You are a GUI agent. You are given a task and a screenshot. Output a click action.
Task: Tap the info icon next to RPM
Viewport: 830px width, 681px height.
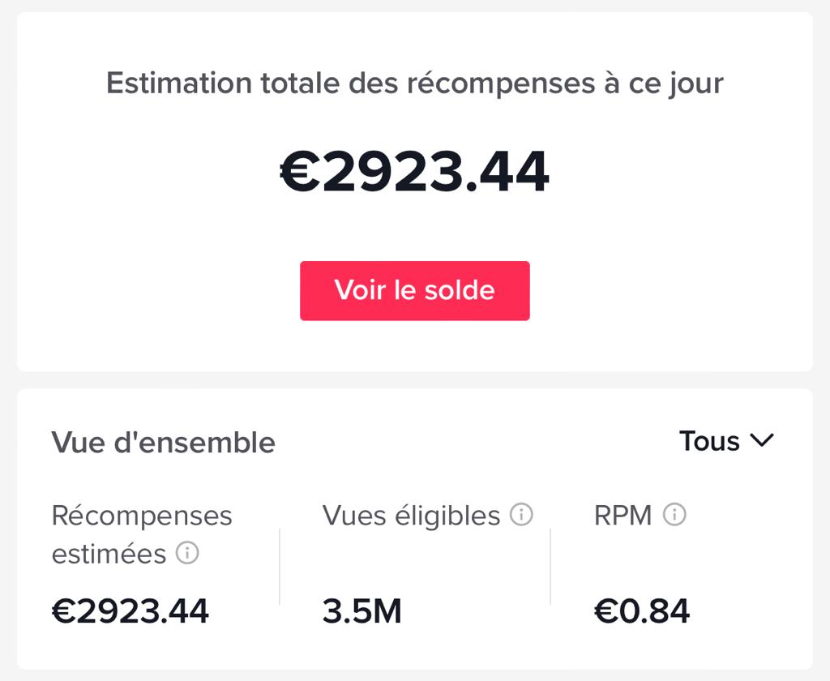pos(674,514)
